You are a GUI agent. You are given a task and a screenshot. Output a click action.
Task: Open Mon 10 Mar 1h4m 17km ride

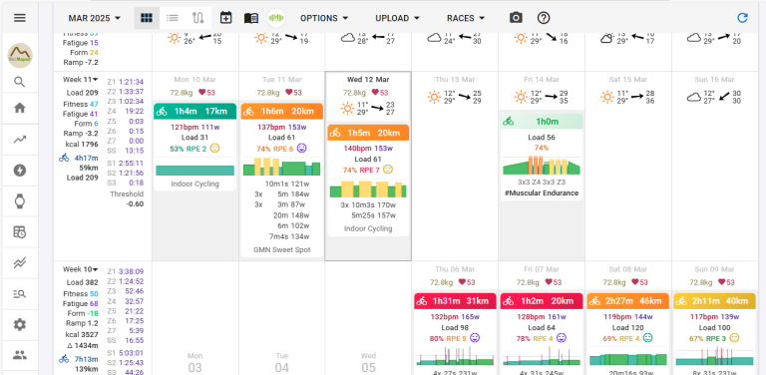pos(194,112)
